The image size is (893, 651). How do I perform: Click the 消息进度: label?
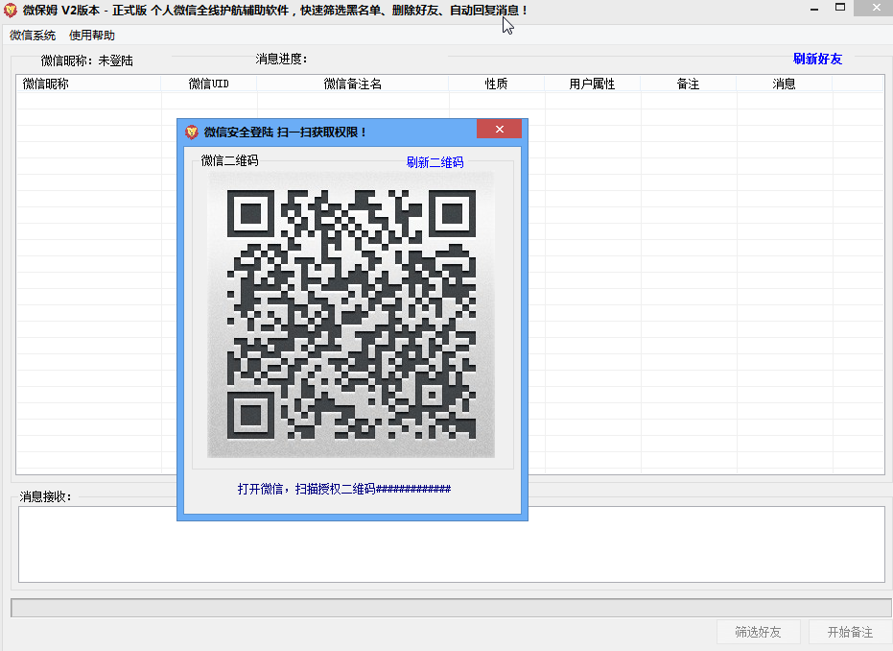point(281,59)
